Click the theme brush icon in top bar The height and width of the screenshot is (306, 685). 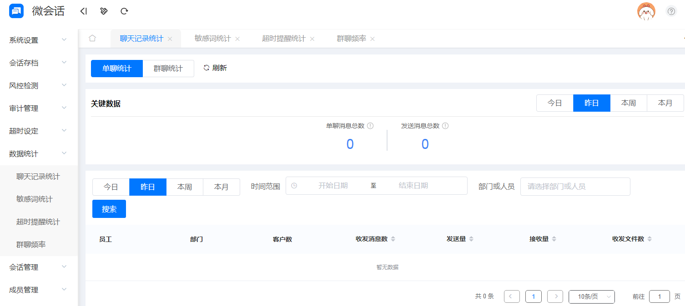coord(104,11)
